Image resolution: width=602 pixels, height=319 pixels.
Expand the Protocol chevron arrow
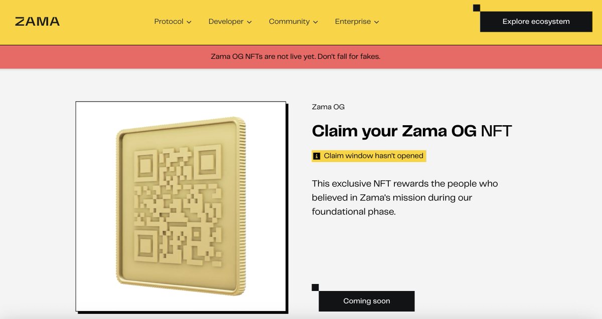pos(189,22)
